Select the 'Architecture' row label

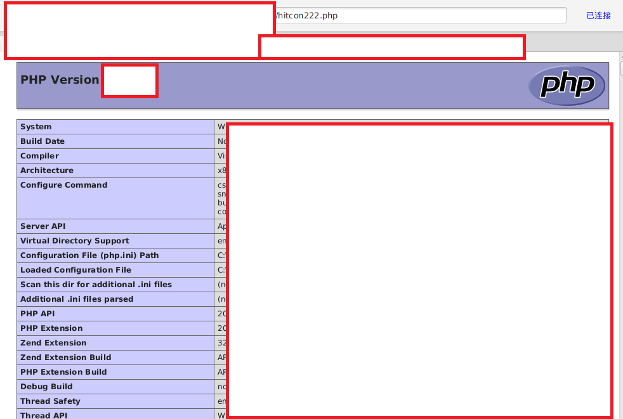[47, 171]
